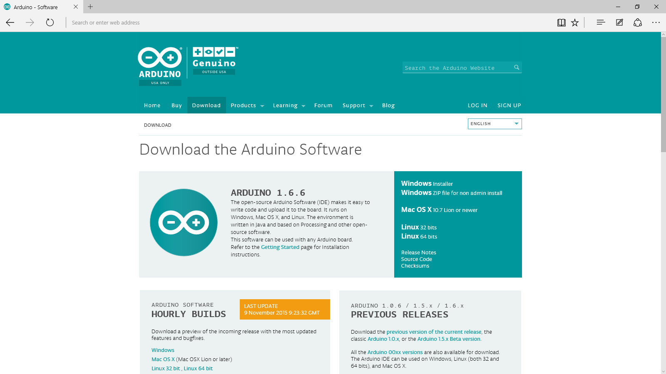Click the LAST UPDATE orange badge
This screenshot has width=666, height=374.
pyautogui.click(x=285, y=309)
